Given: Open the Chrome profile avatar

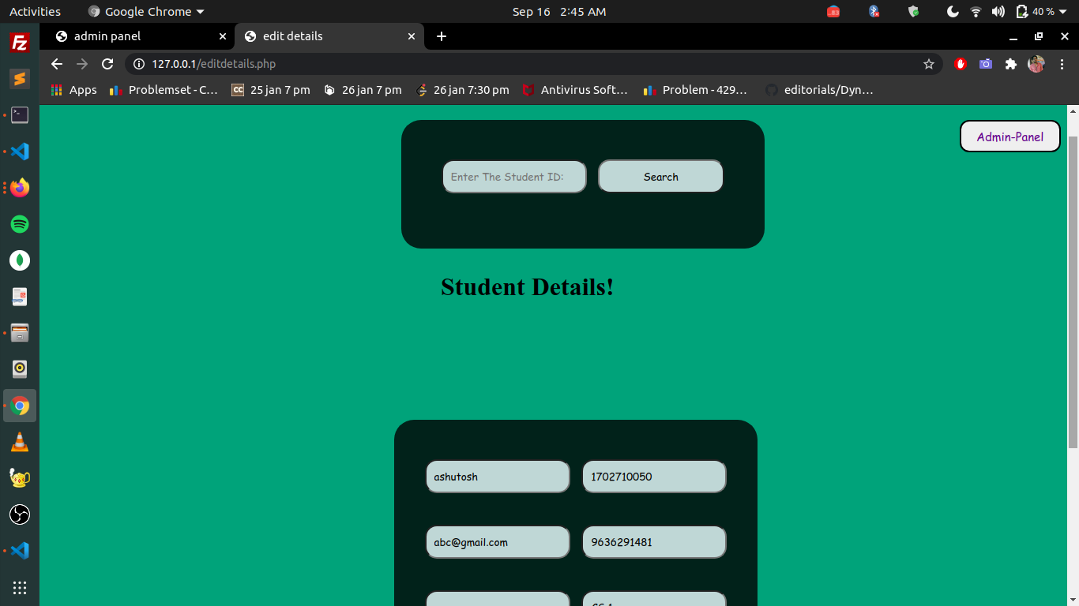Looking at the screenshot, I should 1036,64.
